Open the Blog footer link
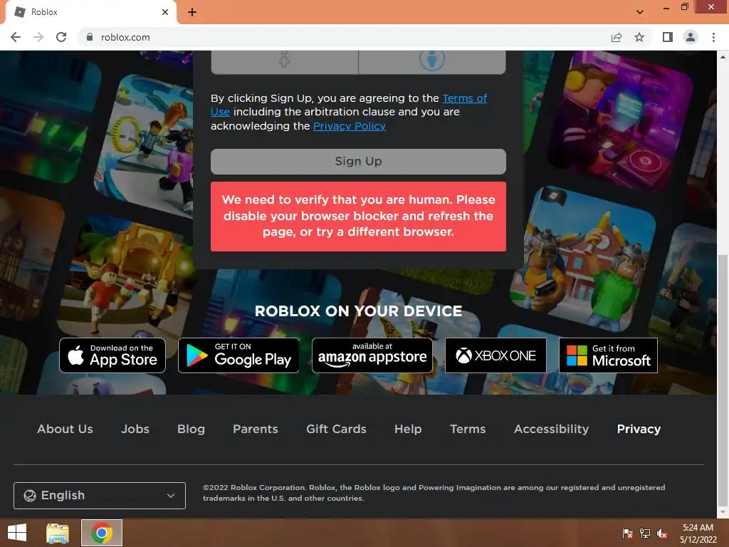Image resolution: width=729 pixels, height=547 pixels. [191, 429]
